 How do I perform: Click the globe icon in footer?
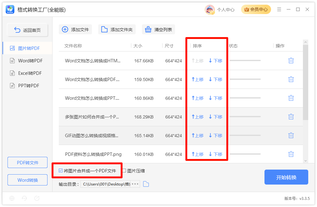pos(12,198)
